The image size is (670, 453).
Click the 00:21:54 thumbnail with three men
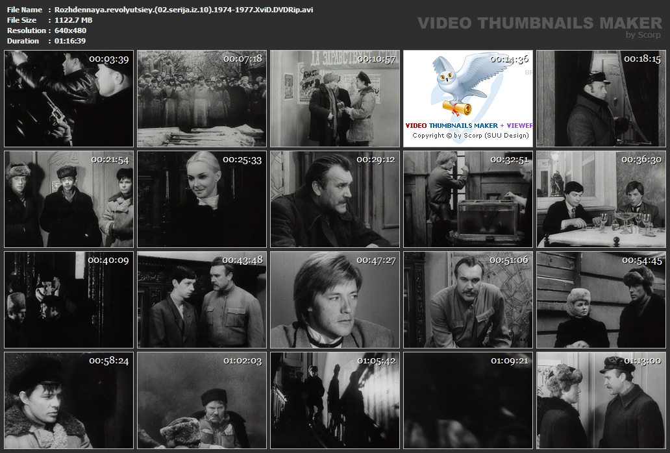pos(69,199)
